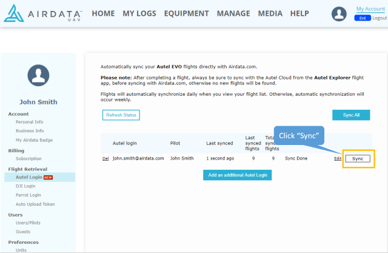Image resolution: width=388 pixels, height=253 pixels.
Task: Open DJI Login in sidebar
Action: click(x=25, y=186)
